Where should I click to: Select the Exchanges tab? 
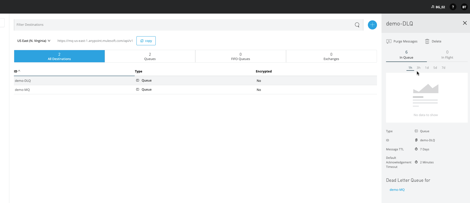331,56
